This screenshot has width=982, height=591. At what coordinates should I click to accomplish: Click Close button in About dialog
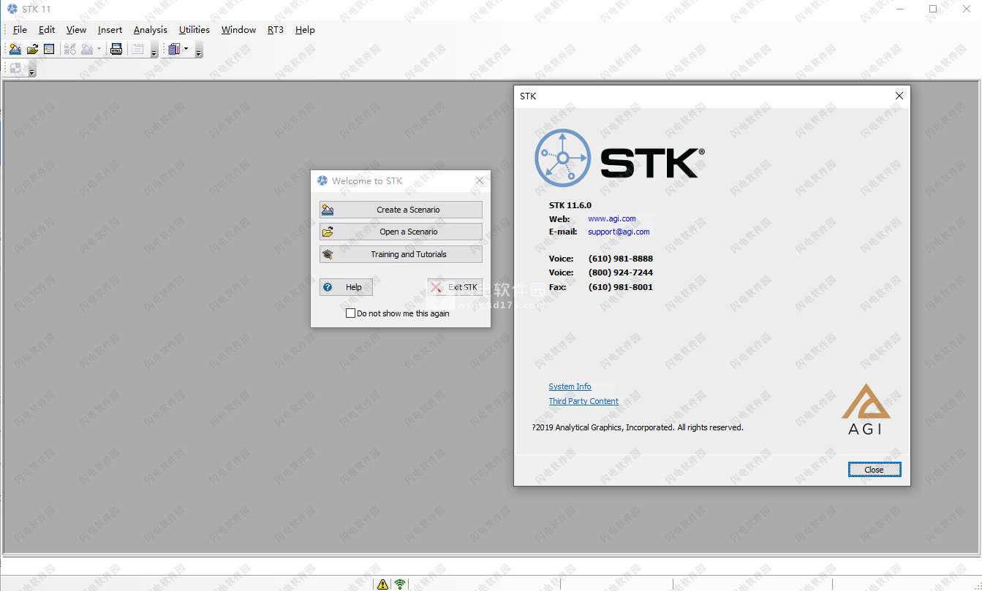[x=875, y=470]
